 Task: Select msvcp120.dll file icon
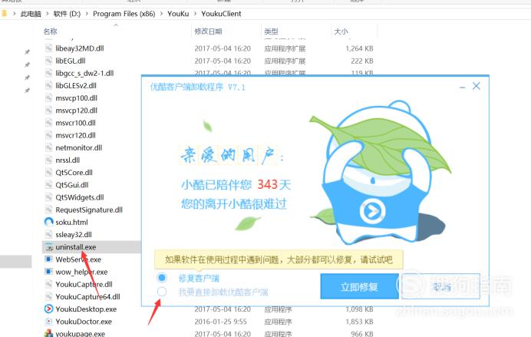click(49, 111)
